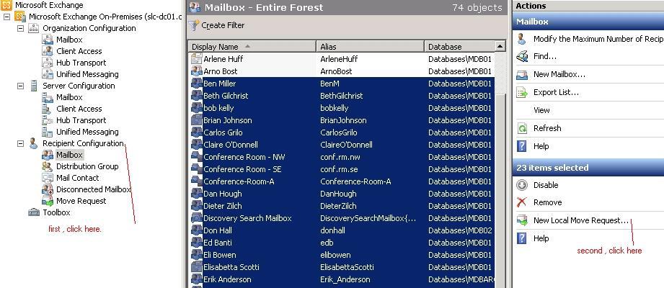Image resolution: width=664 pixels, height=288 pixels.
Task: Click New Local Move Request
Action: (x=581, y=220)
